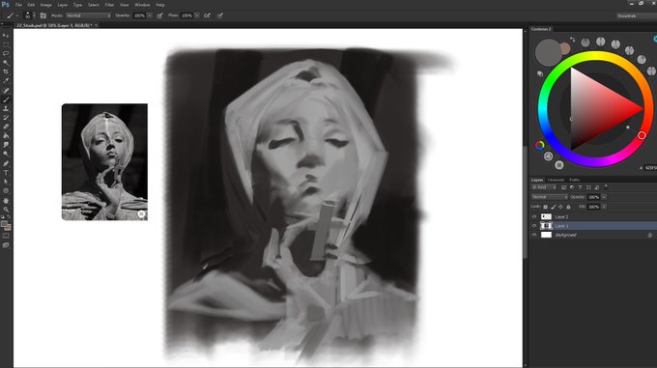Hide Layer 2 visibility eye
657x368 pixels.
pyautogui.click(x=533, y=217)
